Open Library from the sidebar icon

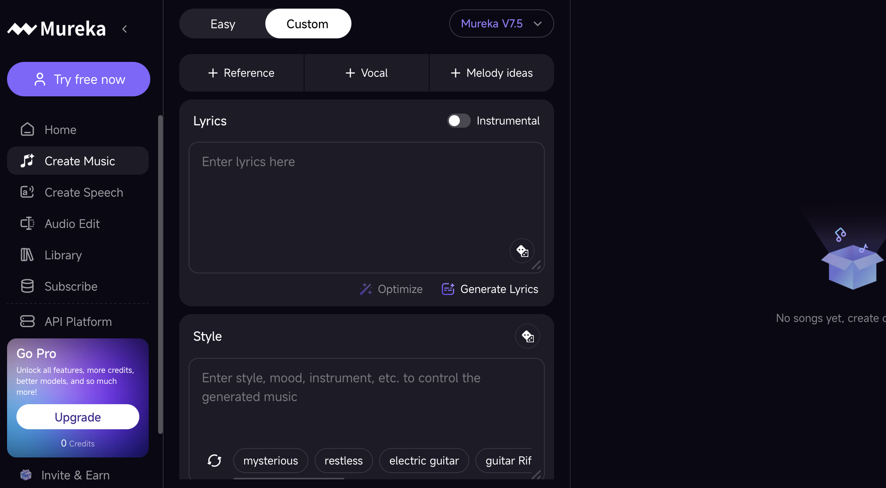pyautogui.click(x=27, y=255)
